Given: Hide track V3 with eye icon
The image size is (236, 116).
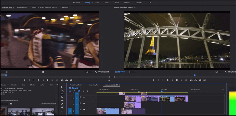Looking at the screenshot, I should (84, 97).
